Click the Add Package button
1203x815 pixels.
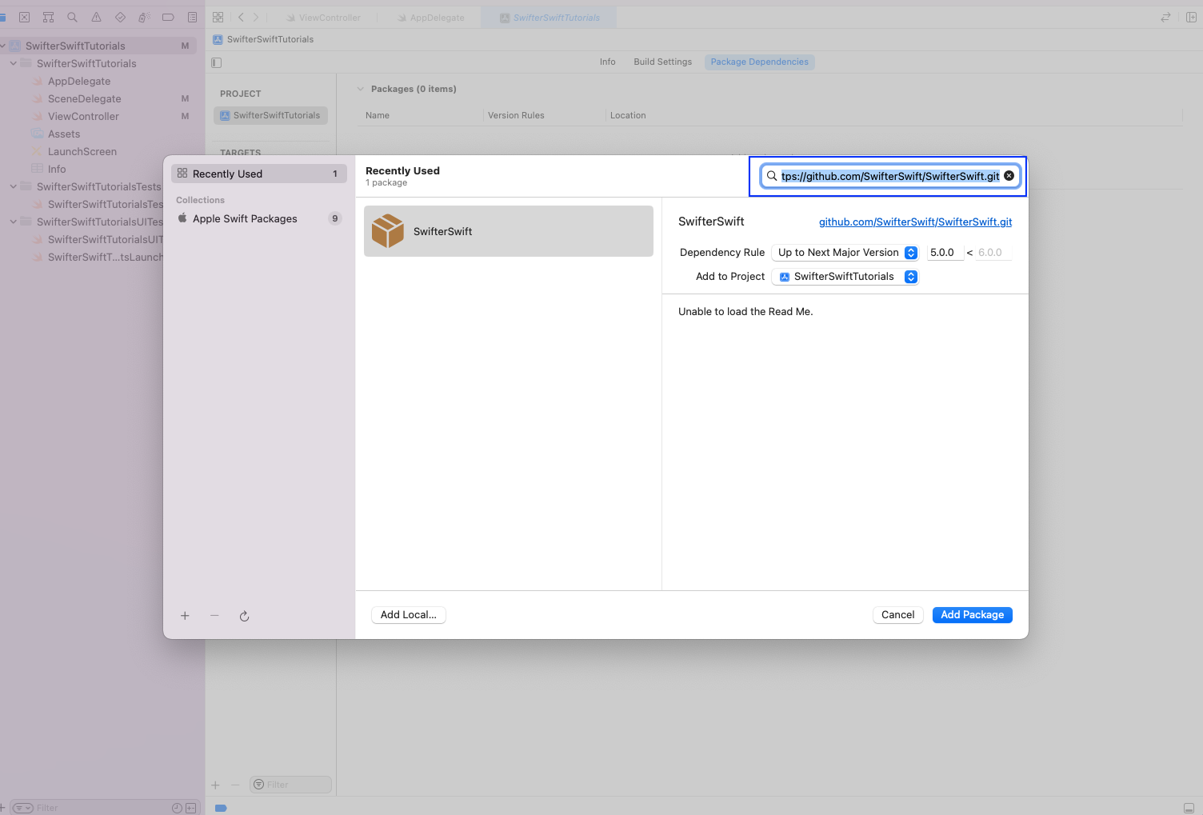[973, 615]
